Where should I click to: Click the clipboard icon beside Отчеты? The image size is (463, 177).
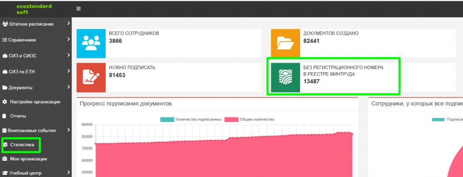tap(5, 116)
